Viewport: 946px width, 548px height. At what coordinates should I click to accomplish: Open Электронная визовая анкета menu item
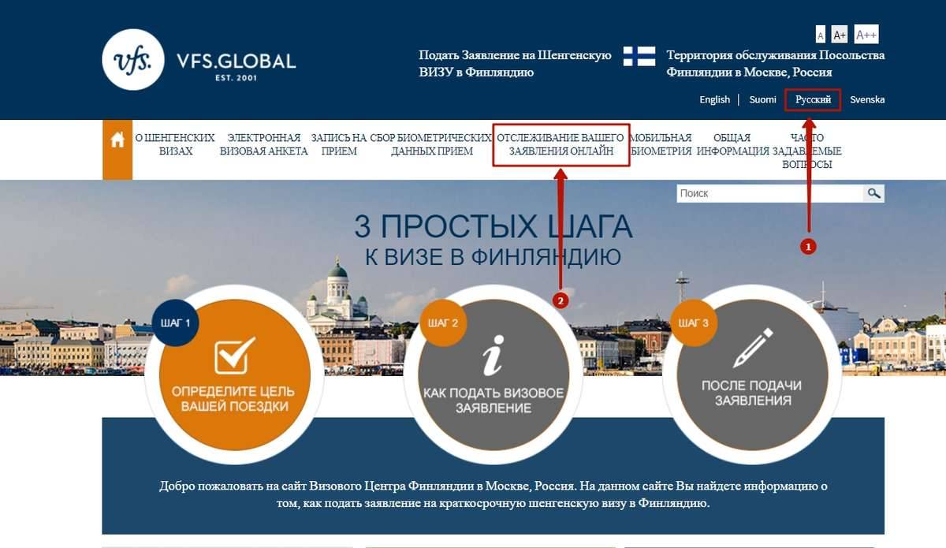click(x=263, y=144)
